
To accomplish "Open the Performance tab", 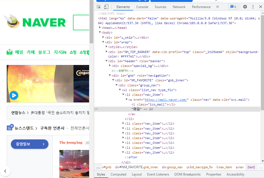I will point(201,7).
